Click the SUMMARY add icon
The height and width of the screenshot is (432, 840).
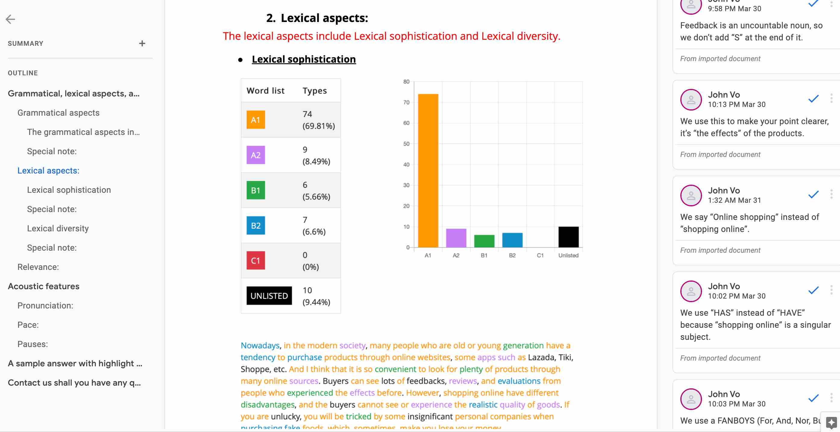click(142, 43)
